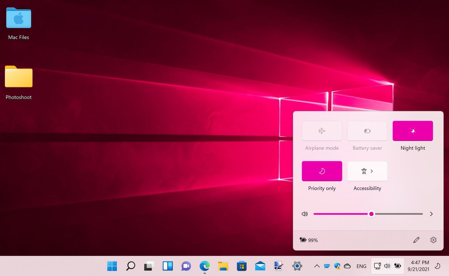Image resolution: width=449 pixels, height=276 pixels.
Task: Open the audio output selection arrow
Action: pos(431,214)
